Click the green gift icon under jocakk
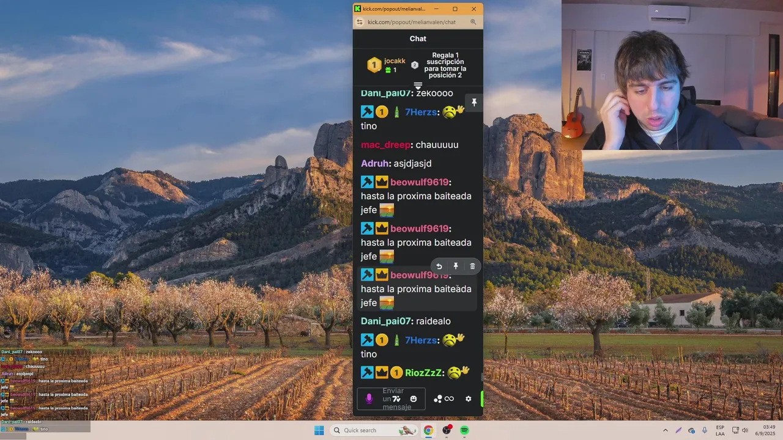783x440 pixels. (x=388, y=70)
